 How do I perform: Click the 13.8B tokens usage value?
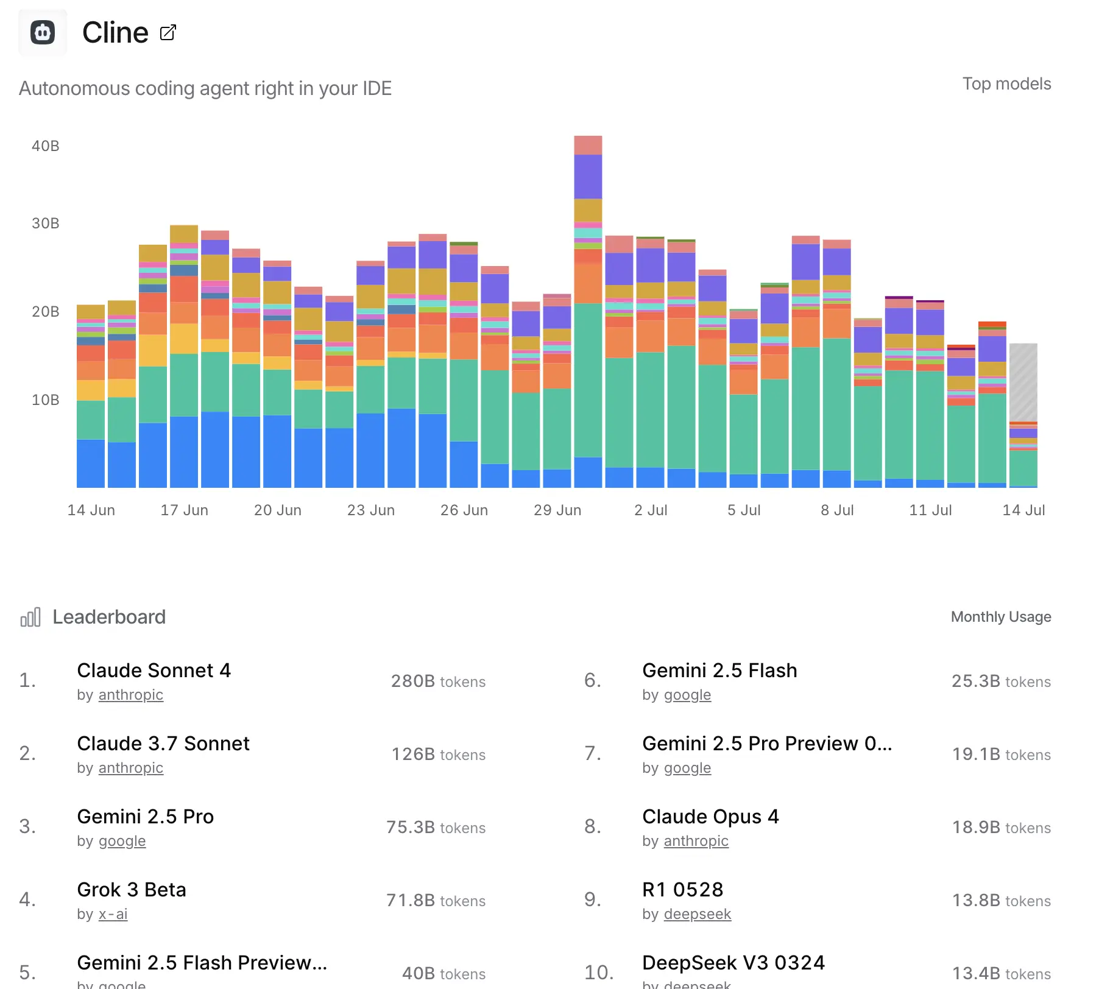click(x=1002, y=901)
